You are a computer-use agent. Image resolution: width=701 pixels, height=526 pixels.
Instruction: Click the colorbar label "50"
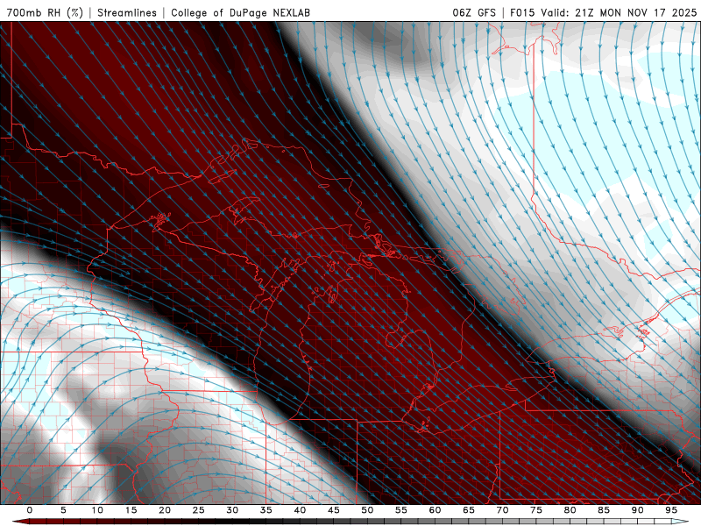click(367, 510)
